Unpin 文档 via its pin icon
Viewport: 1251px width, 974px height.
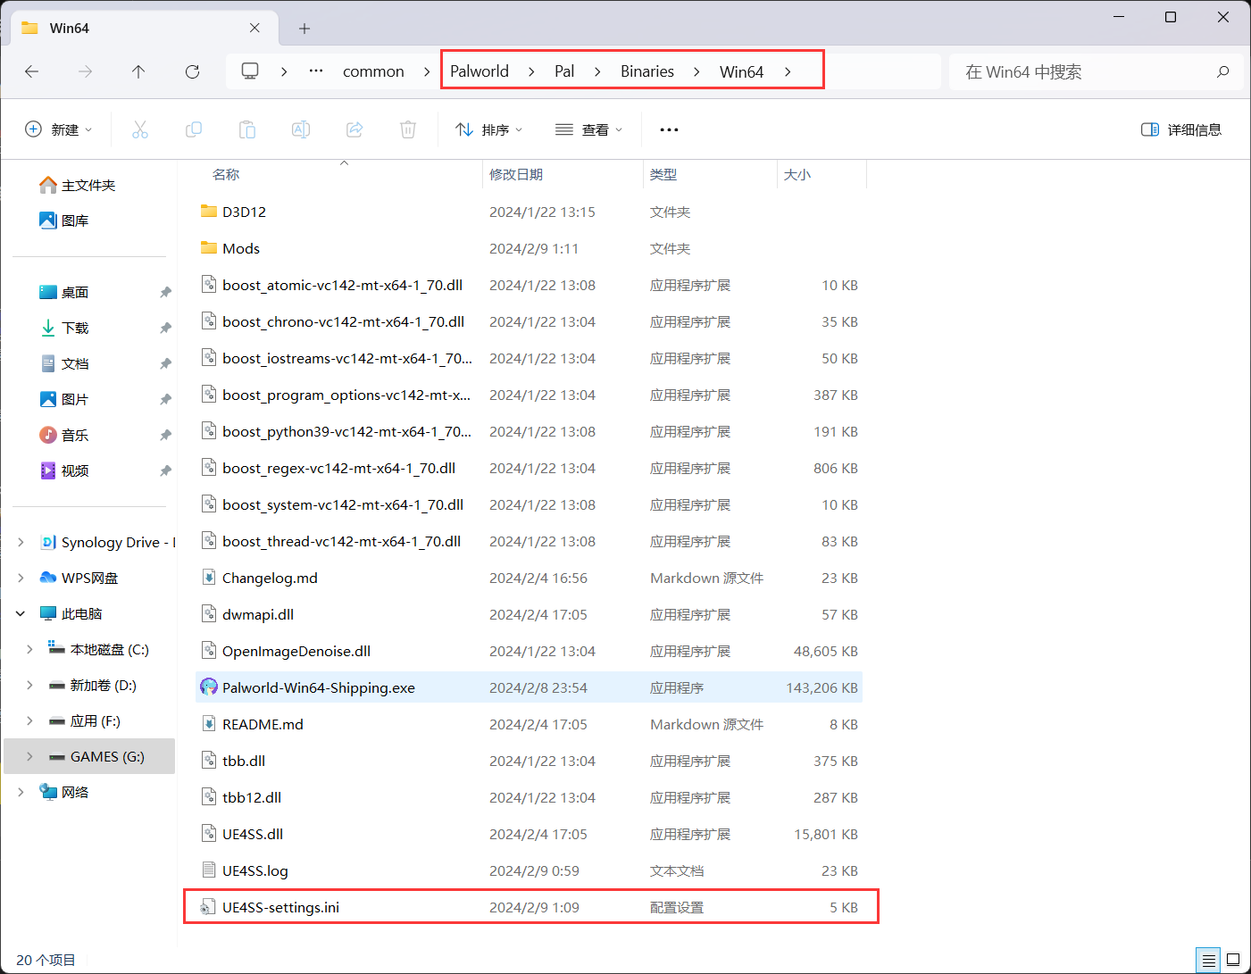[x=165, y=363]
